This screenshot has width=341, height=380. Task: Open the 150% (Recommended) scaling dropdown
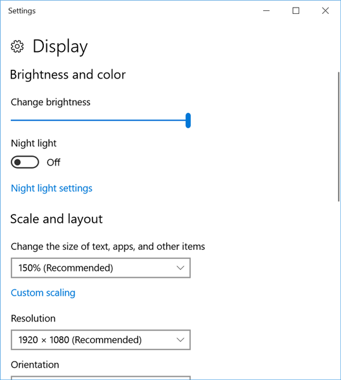(101, 268)
